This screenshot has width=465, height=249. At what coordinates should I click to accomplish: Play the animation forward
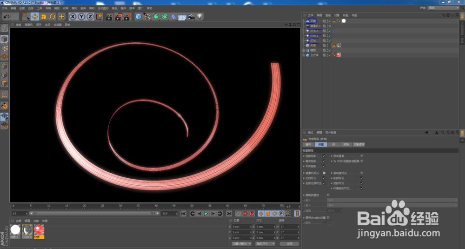click(x=206, y=214)
